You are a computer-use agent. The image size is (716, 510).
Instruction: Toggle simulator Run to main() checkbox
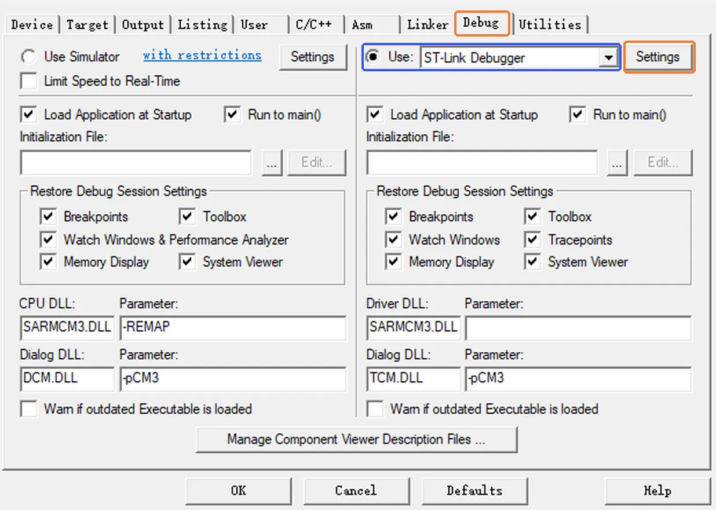coord(232,114)
